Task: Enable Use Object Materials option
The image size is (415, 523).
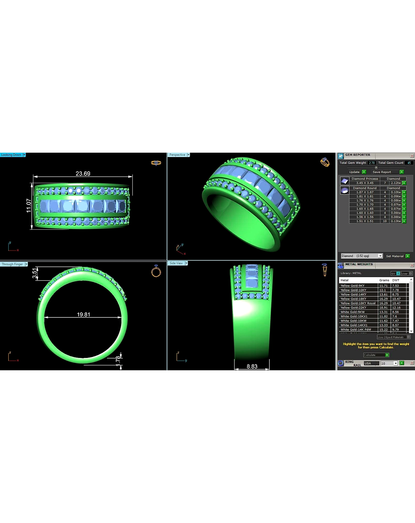Action: [394, 337]
